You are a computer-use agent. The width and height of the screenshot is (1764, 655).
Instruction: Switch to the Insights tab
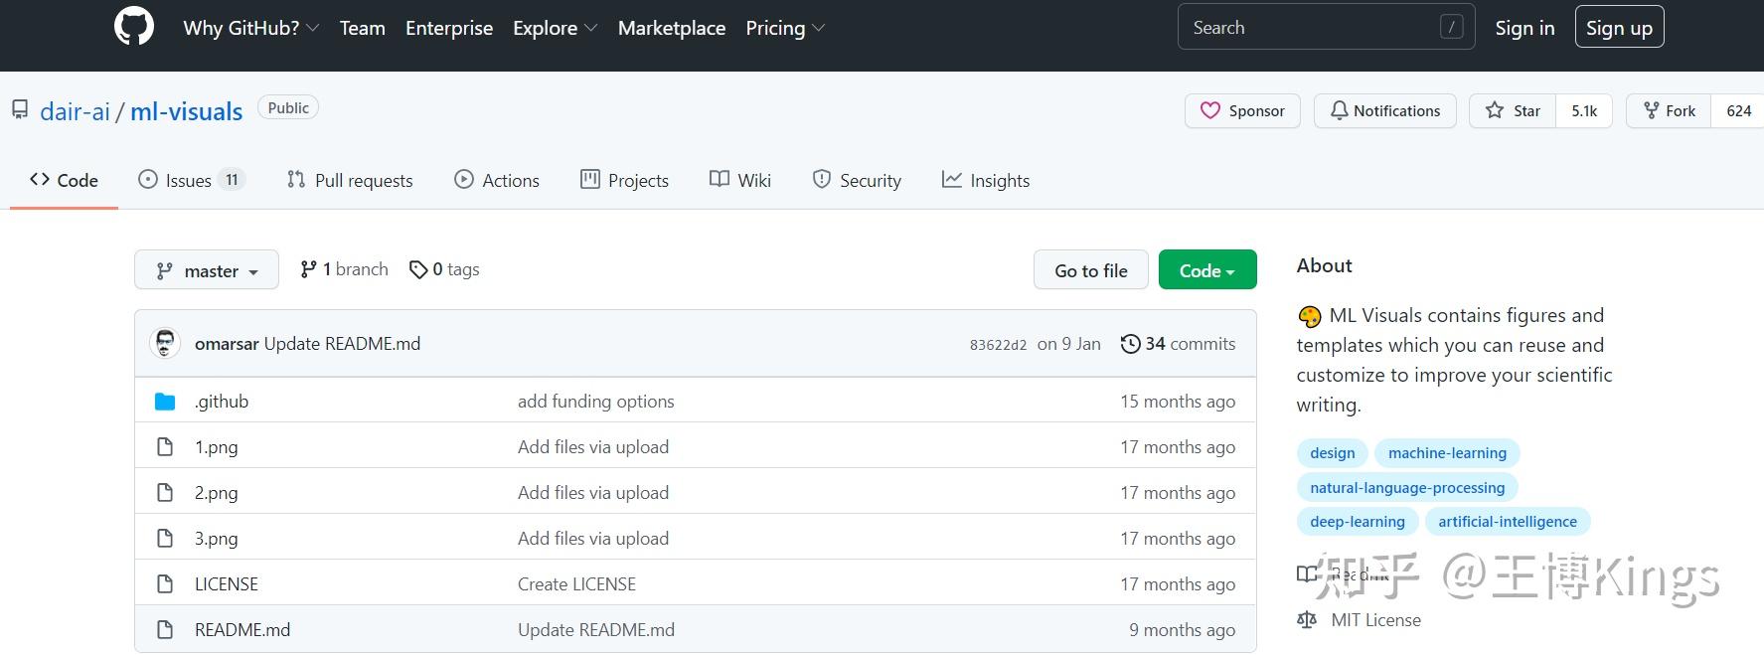tap(986, 180)
